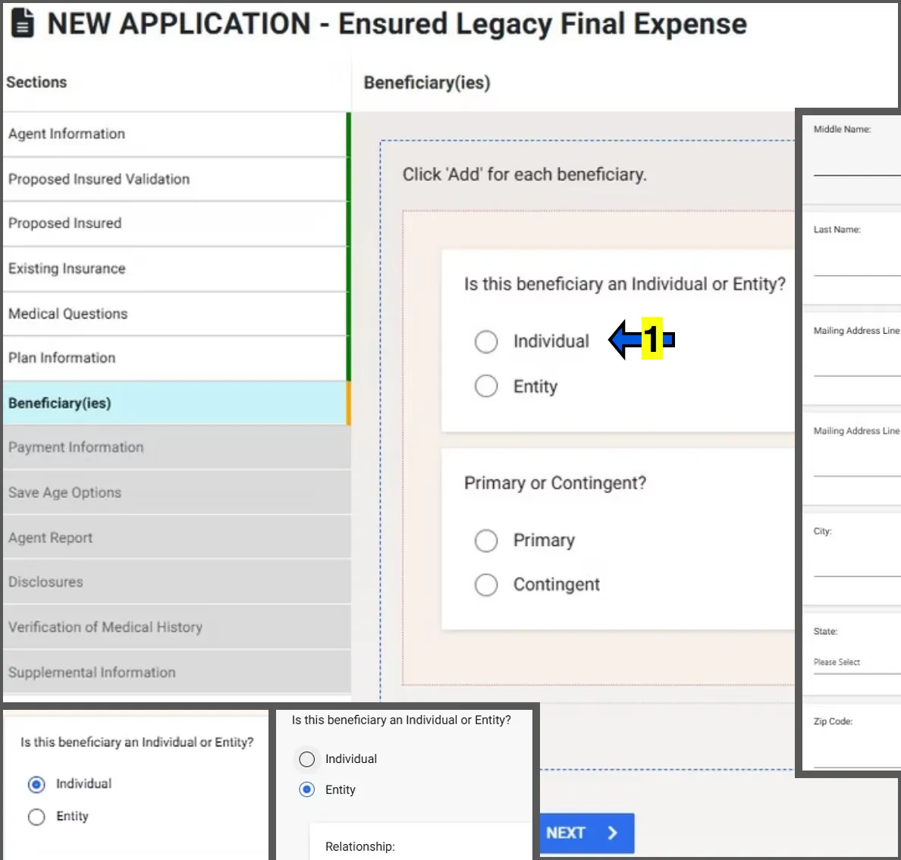Select the Entity radio in main beneficiary form
Screen dimensions: 901x860
(486, 386)
